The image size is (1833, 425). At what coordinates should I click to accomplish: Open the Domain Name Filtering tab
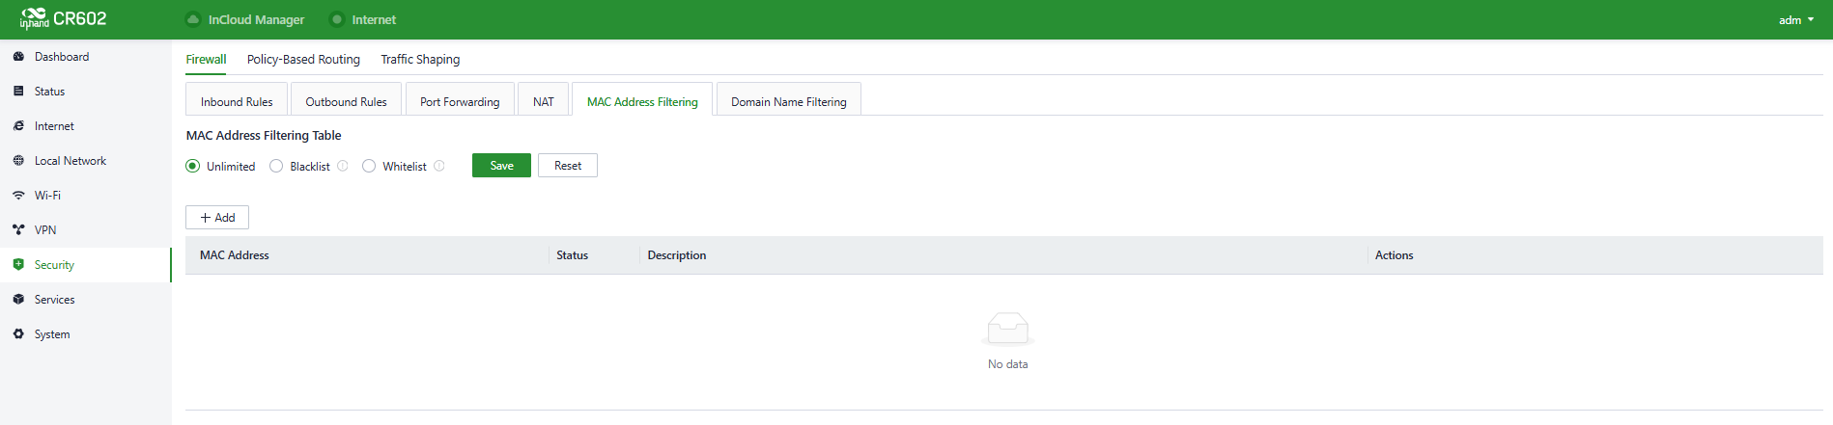[788, 101]
